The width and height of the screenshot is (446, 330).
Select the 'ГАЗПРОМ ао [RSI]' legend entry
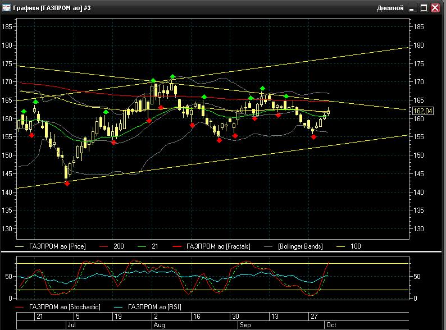[x=154, y=307]
